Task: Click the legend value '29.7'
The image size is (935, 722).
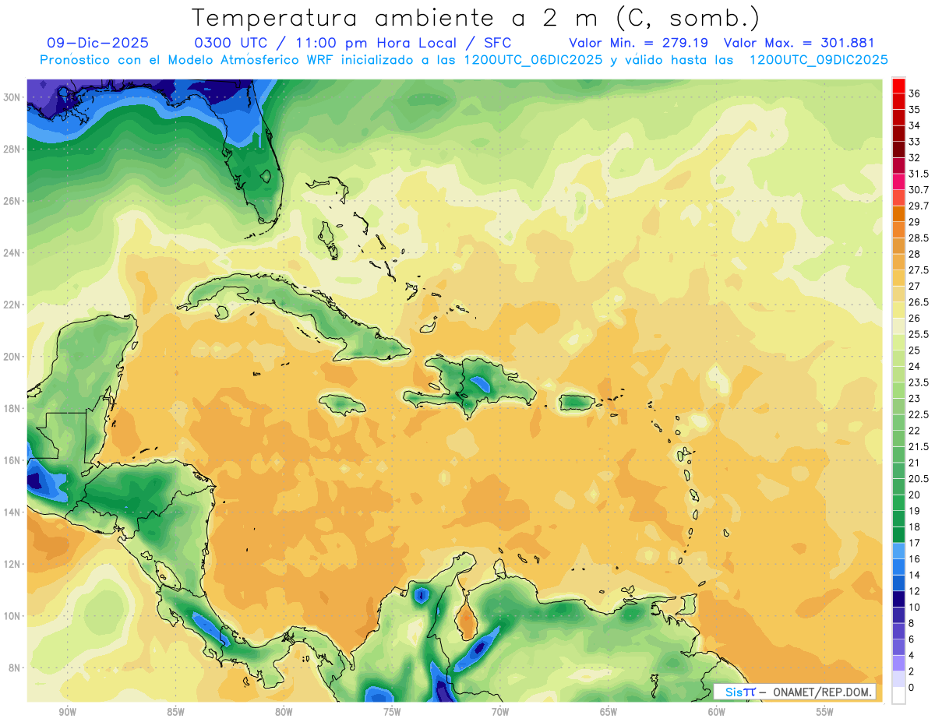Action: coord(919,206)
